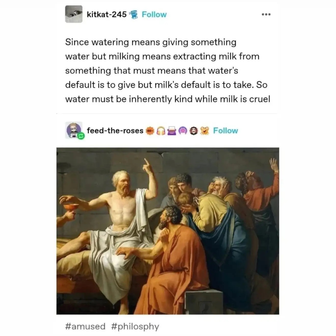
Task: Open the kitkat-245 username link
Action: click(107, 15)
